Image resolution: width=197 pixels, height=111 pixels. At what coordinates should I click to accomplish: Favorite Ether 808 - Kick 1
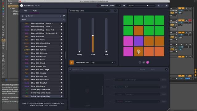(61, 60)
